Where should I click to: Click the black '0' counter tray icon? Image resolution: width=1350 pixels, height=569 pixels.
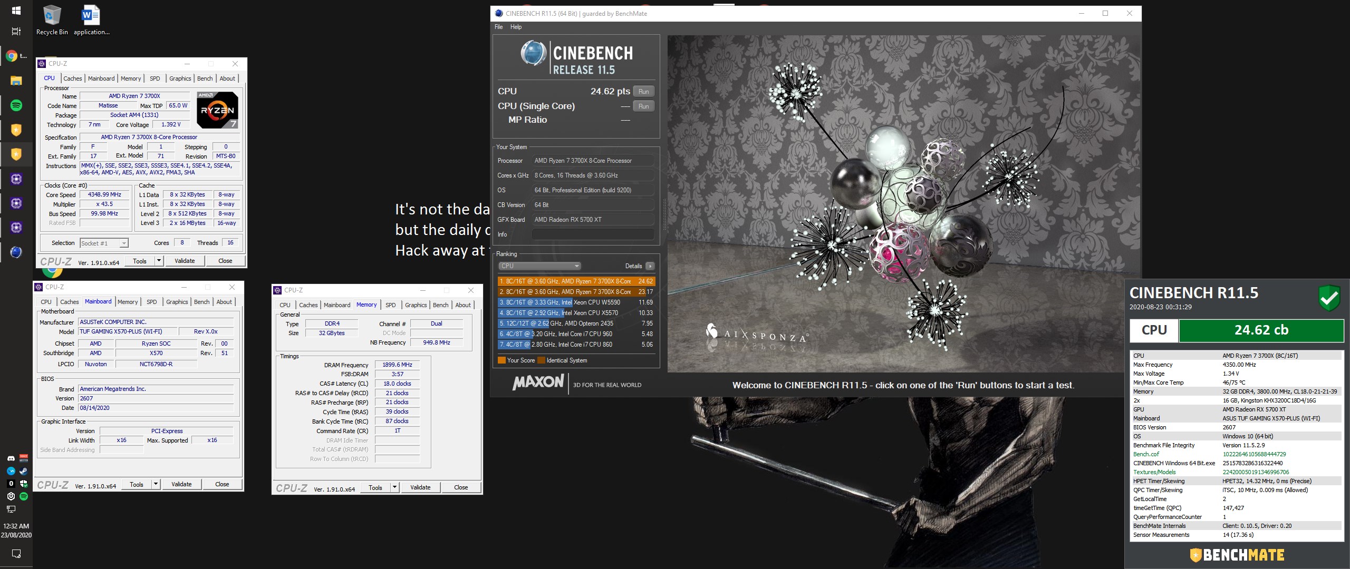11,484
